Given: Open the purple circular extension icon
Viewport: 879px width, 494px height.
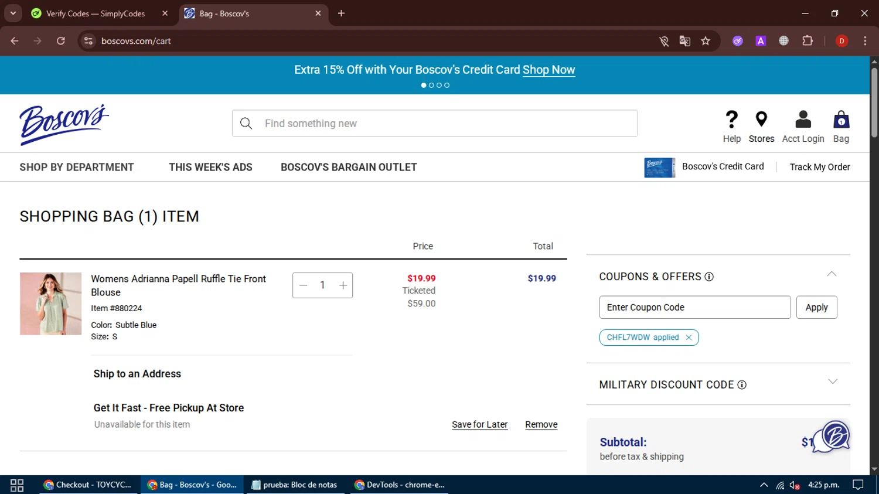Looking at the screenshot, I should (738, 41).
